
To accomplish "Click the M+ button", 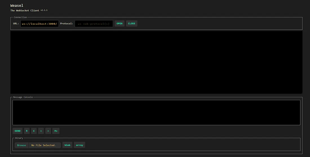I will coord(56,131).
